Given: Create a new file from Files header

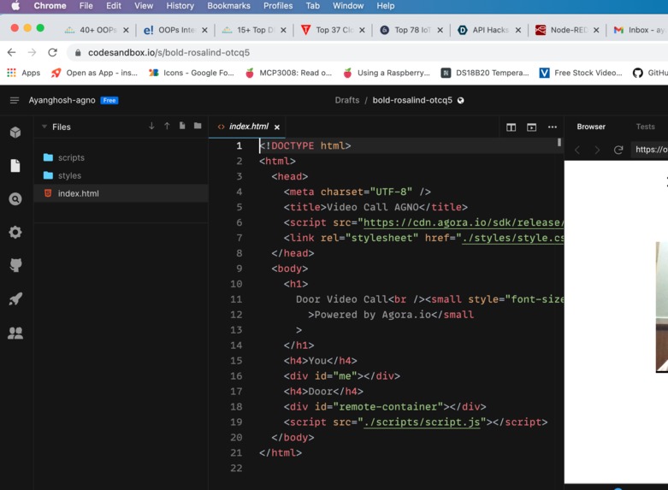Looking at the screenshot, I should (182, 125).
